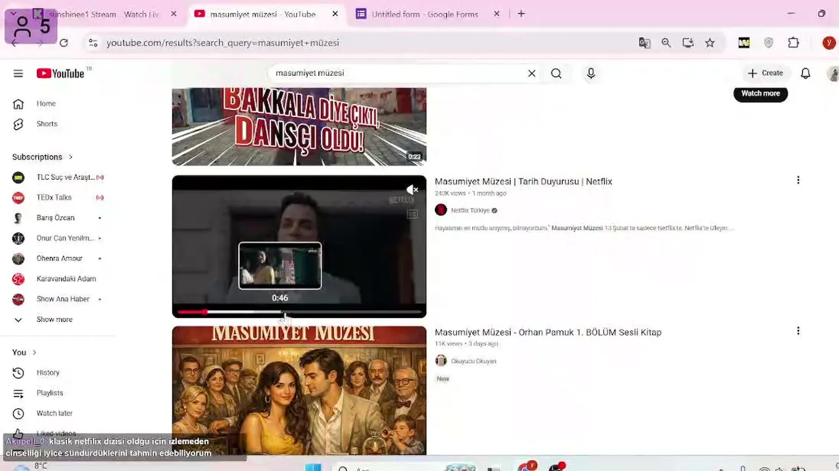Reload the page

(64, 43)
